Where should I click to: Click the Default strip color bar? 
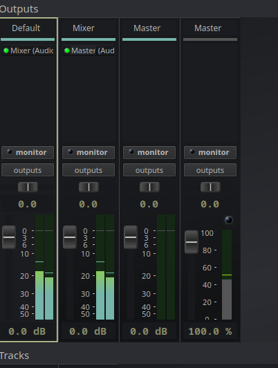(x=28, y=39)
